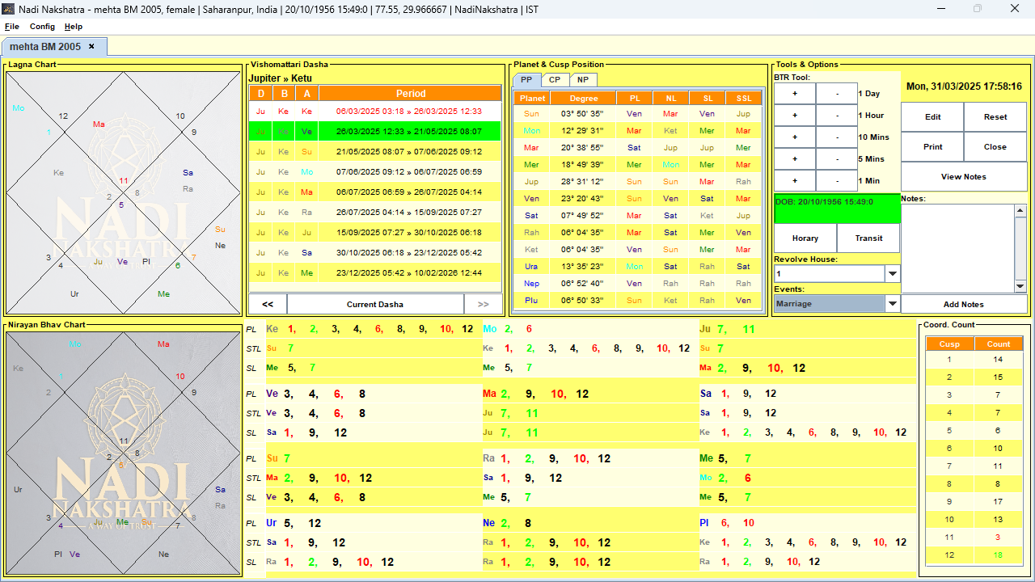Screen dimensions: 1035x582
Task: Select dasha row starting 21/05/2025 08:07
Action: click(375, 151)
